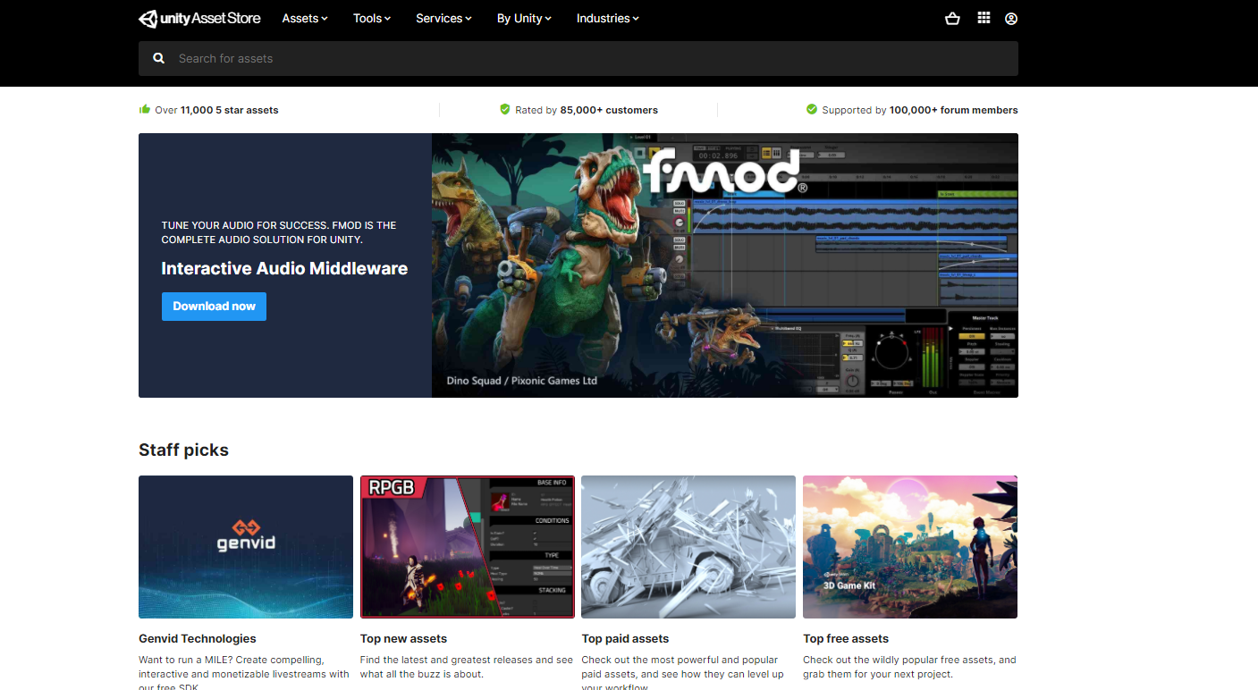Screen dimensions: 1258x690
Task: Open the Genvid Technologies title link
Action: (198, 639)
